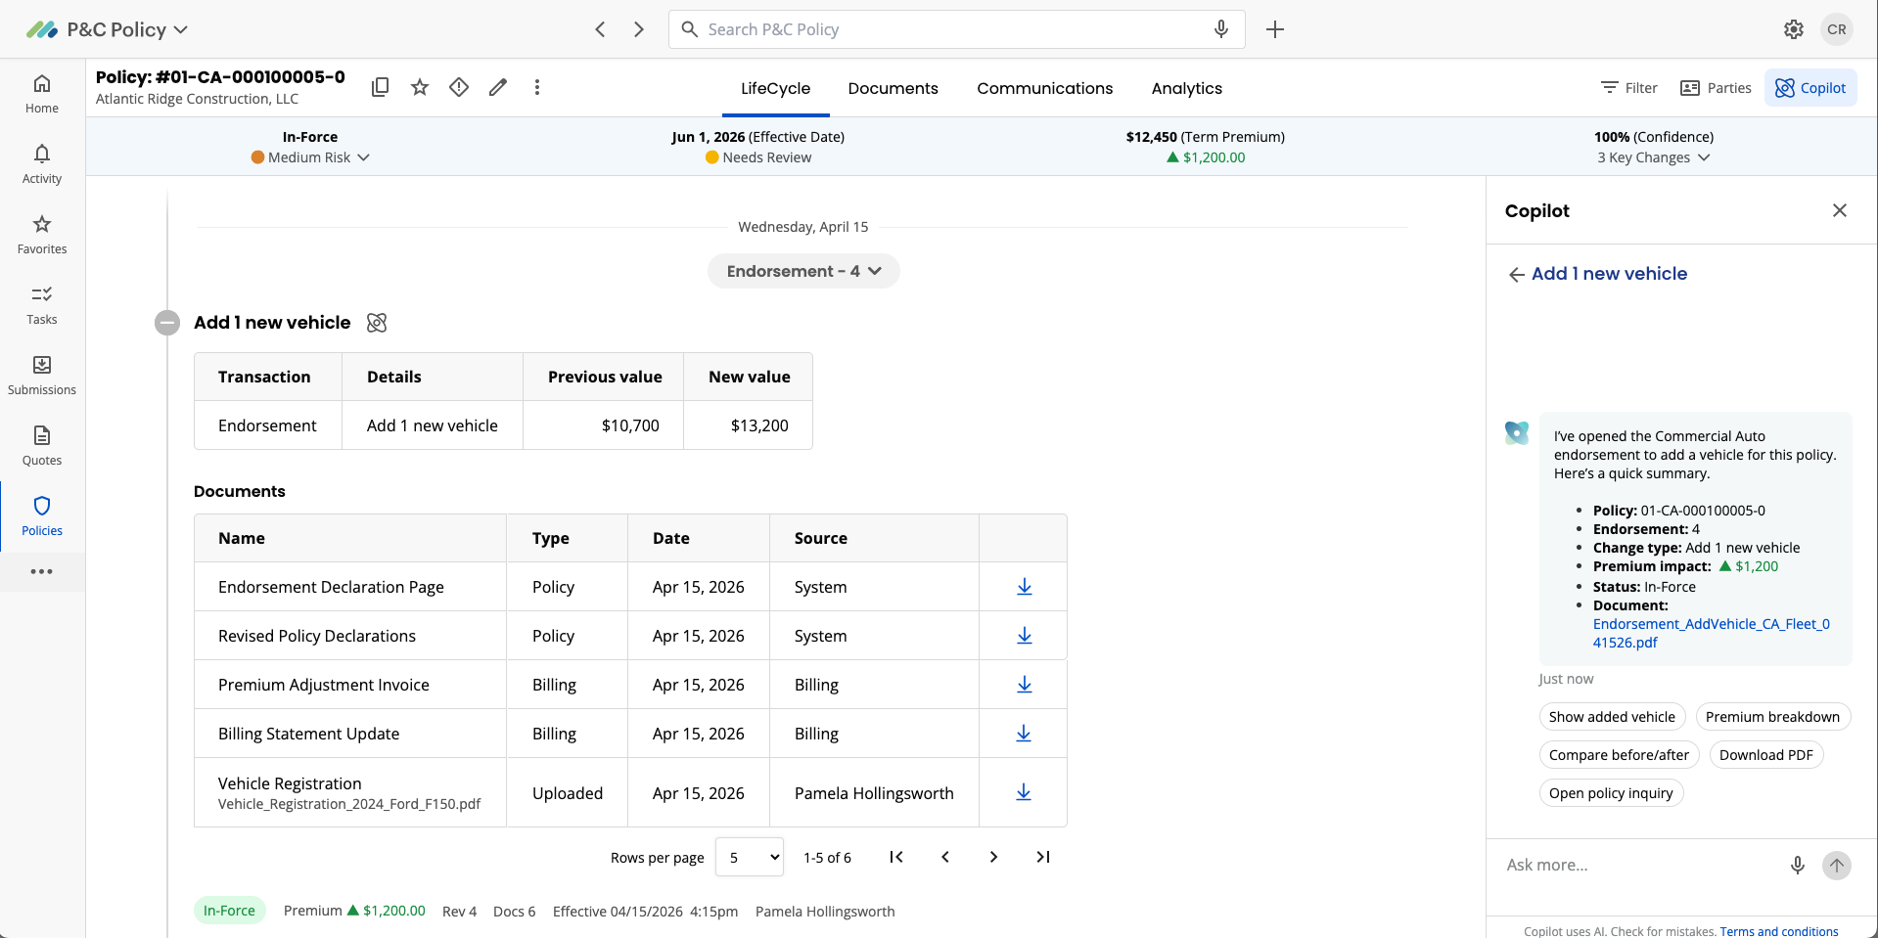This screenshot has width=1878, height=938.
Task: Download Revised Policy Declarations document
Action: pos(1025,636)
